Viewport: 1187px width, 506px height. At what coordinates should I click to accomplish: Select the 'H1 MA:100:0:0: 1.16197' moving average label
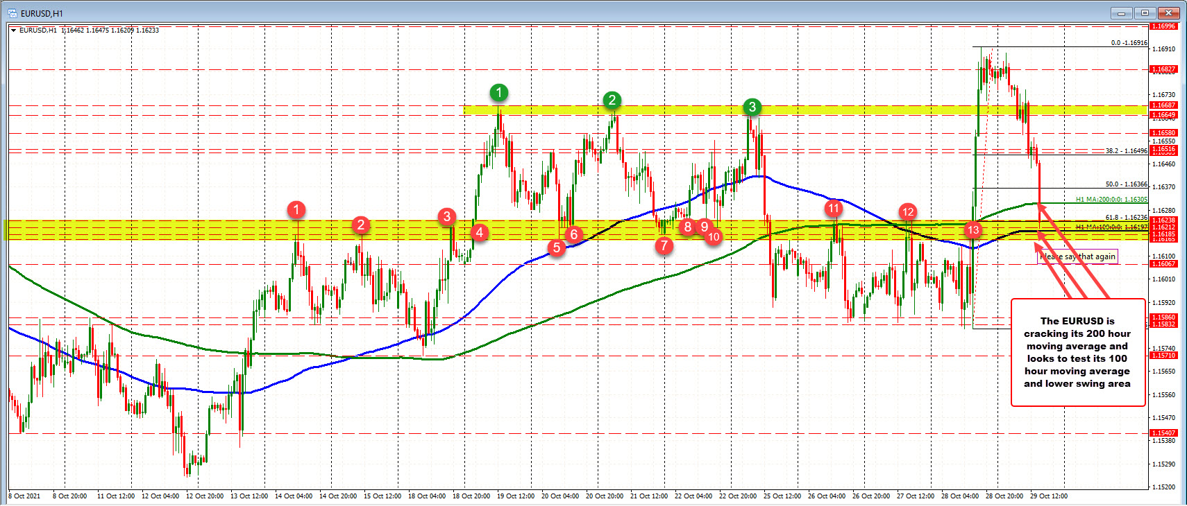(x=1111, y=227)
